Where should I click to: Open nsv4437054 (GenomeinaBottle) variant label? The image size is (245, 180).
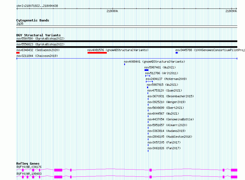[171, 119]
